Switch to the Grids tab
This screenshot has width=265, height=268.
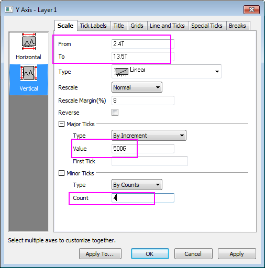point(137,26)
